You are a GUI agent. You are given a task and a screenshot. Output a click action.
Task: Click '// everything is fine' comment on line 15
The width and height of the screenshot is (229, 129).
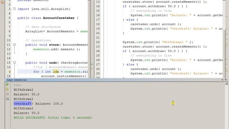[x=151, y=11]
